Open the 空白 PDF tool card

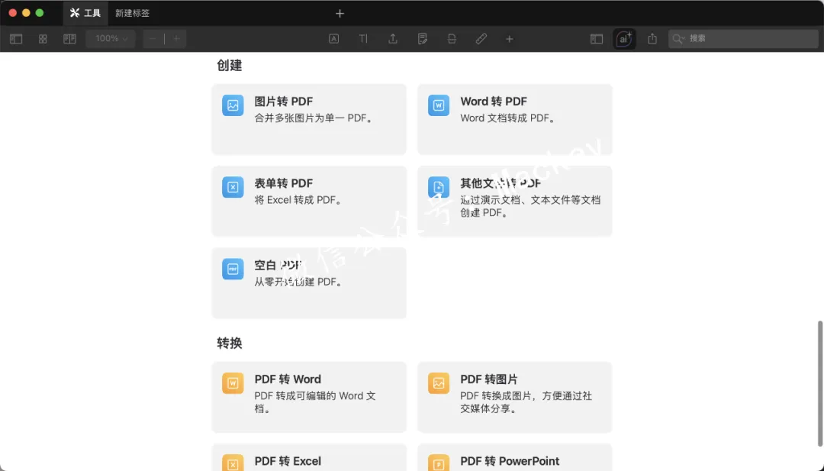tap(309, 282)
